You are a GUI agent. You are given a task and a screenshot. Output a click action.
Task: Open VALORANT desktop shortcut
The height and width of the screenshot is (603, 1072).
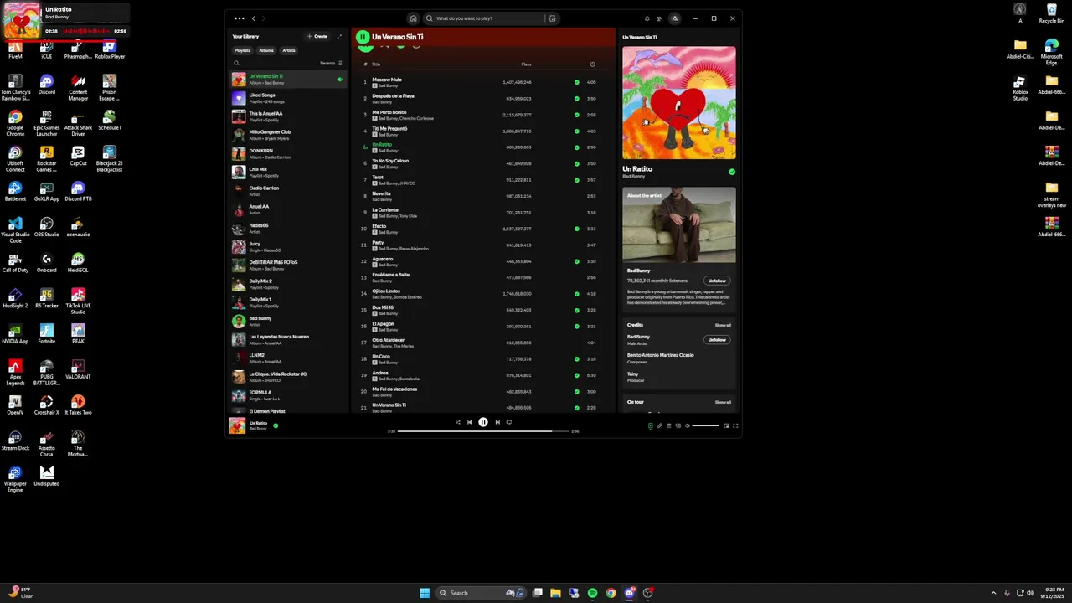[x=78, y=369]
